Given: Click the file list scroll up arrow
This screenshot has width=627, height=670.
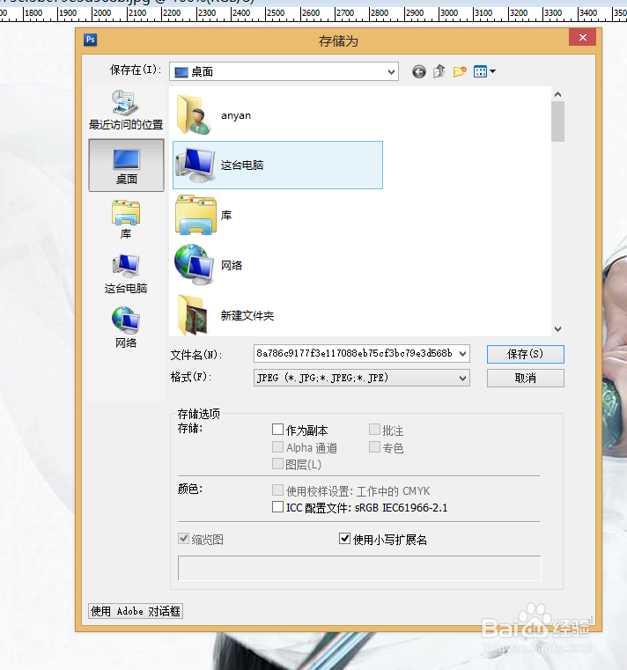Looking at the screenshot, I should pos(557,94).
